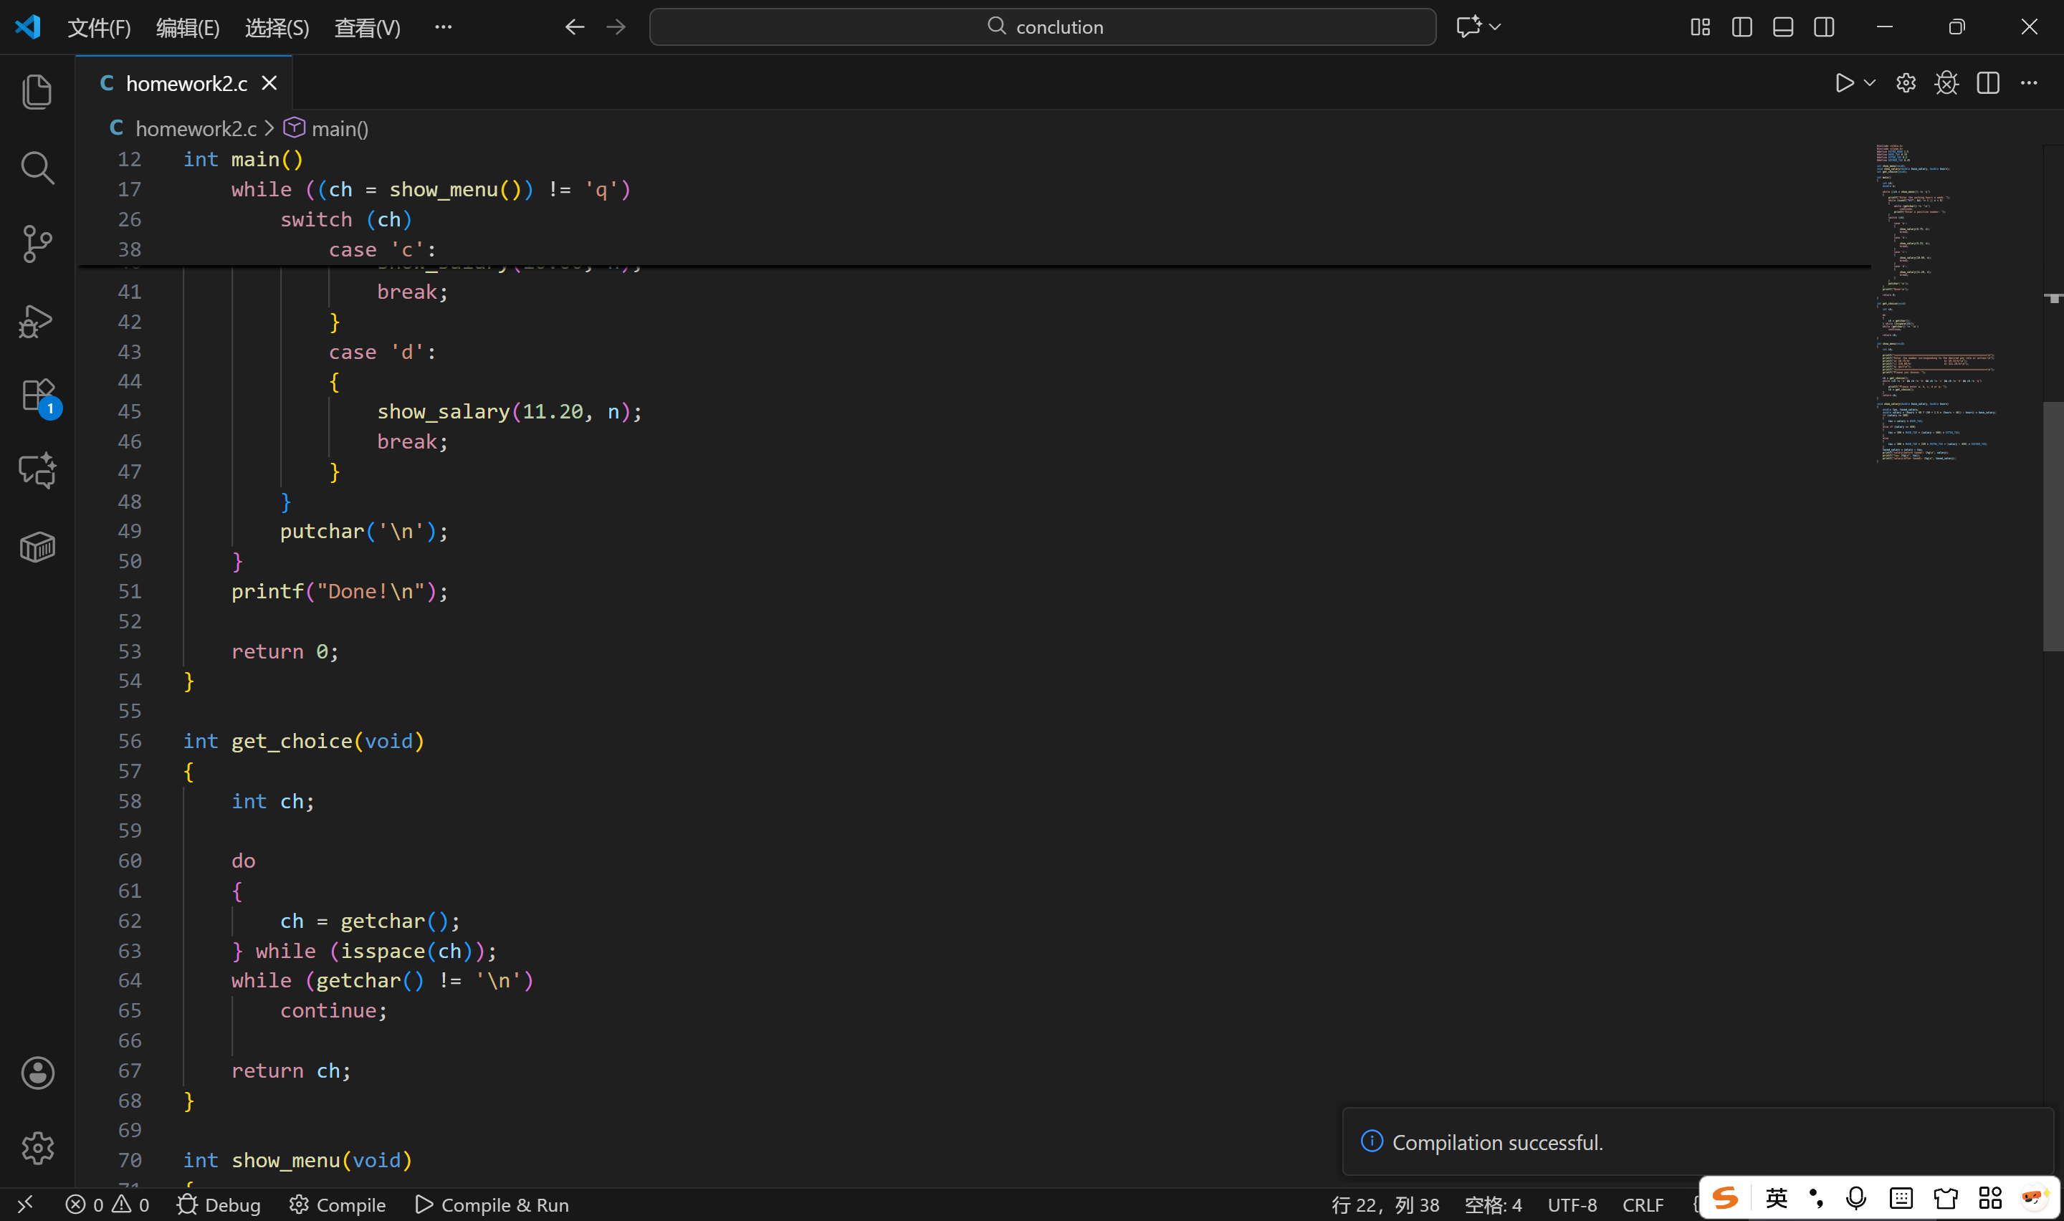Open the Run and Debug view

pyautogui.click(x=37, y=321)
